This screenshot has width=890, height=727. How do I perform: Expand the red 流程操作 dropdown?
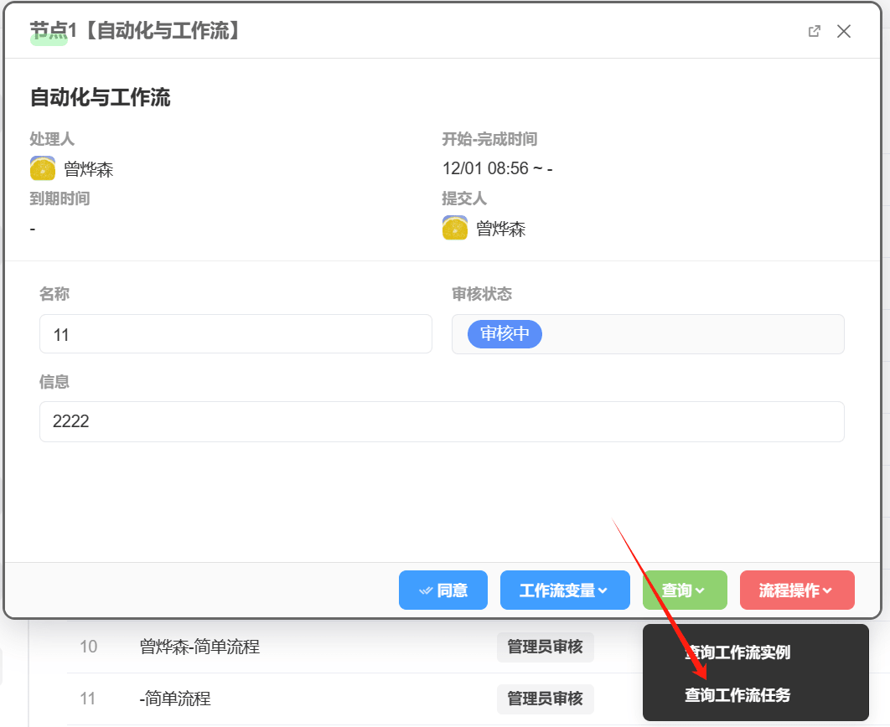(x=796, y=590)
